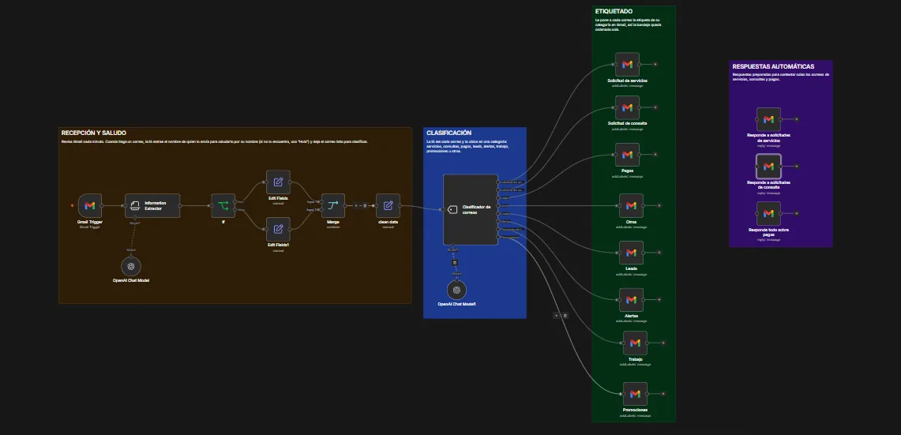Viewport: 901px width, 435px height.
Task: Add node after Otros output
Action: point(659,205)
